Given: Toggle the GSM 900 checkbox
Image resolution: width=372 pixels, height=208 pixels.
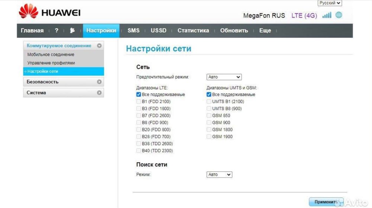Looking at the screenshot, I should [x=209, y=123].
